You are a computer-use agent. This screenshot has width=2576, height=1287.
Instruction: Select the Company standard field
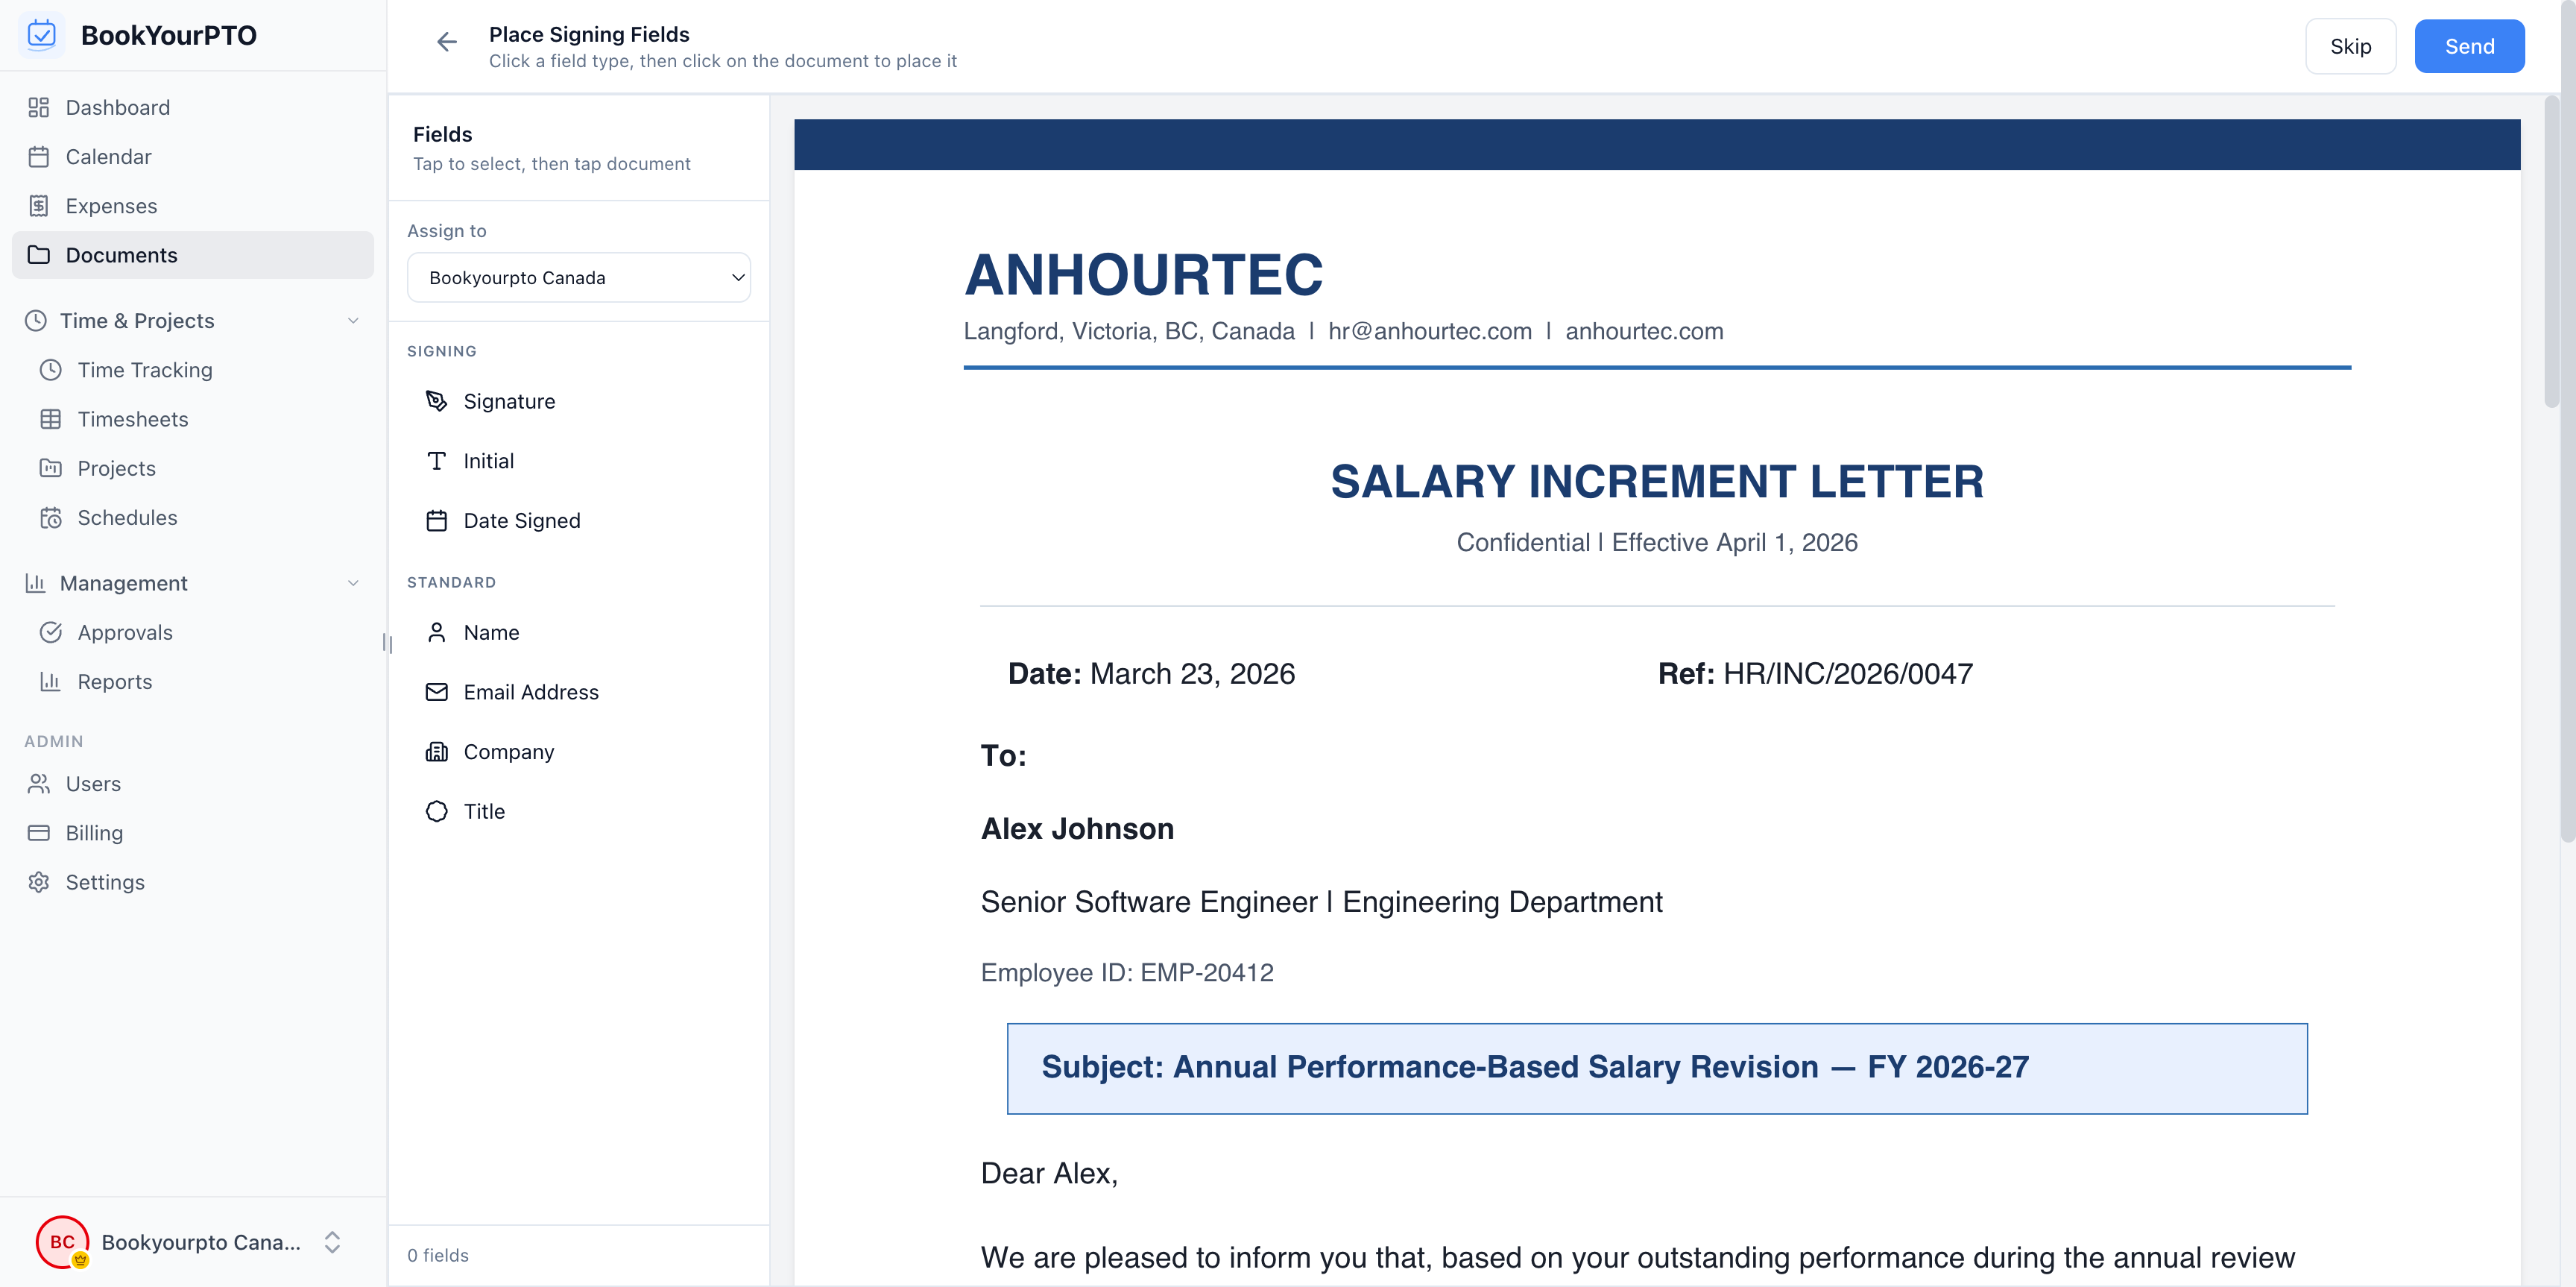point(508,751)
